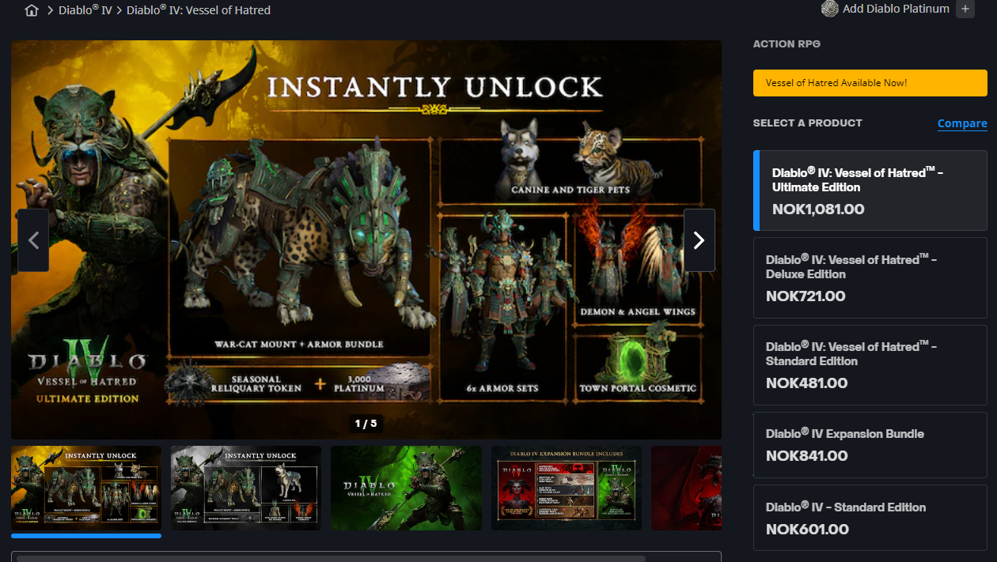This screenshot has width=997, height=562.
Task: Select the Vessel of Hatred Deluxe Edition product
Action: click(x=870, y=277)
